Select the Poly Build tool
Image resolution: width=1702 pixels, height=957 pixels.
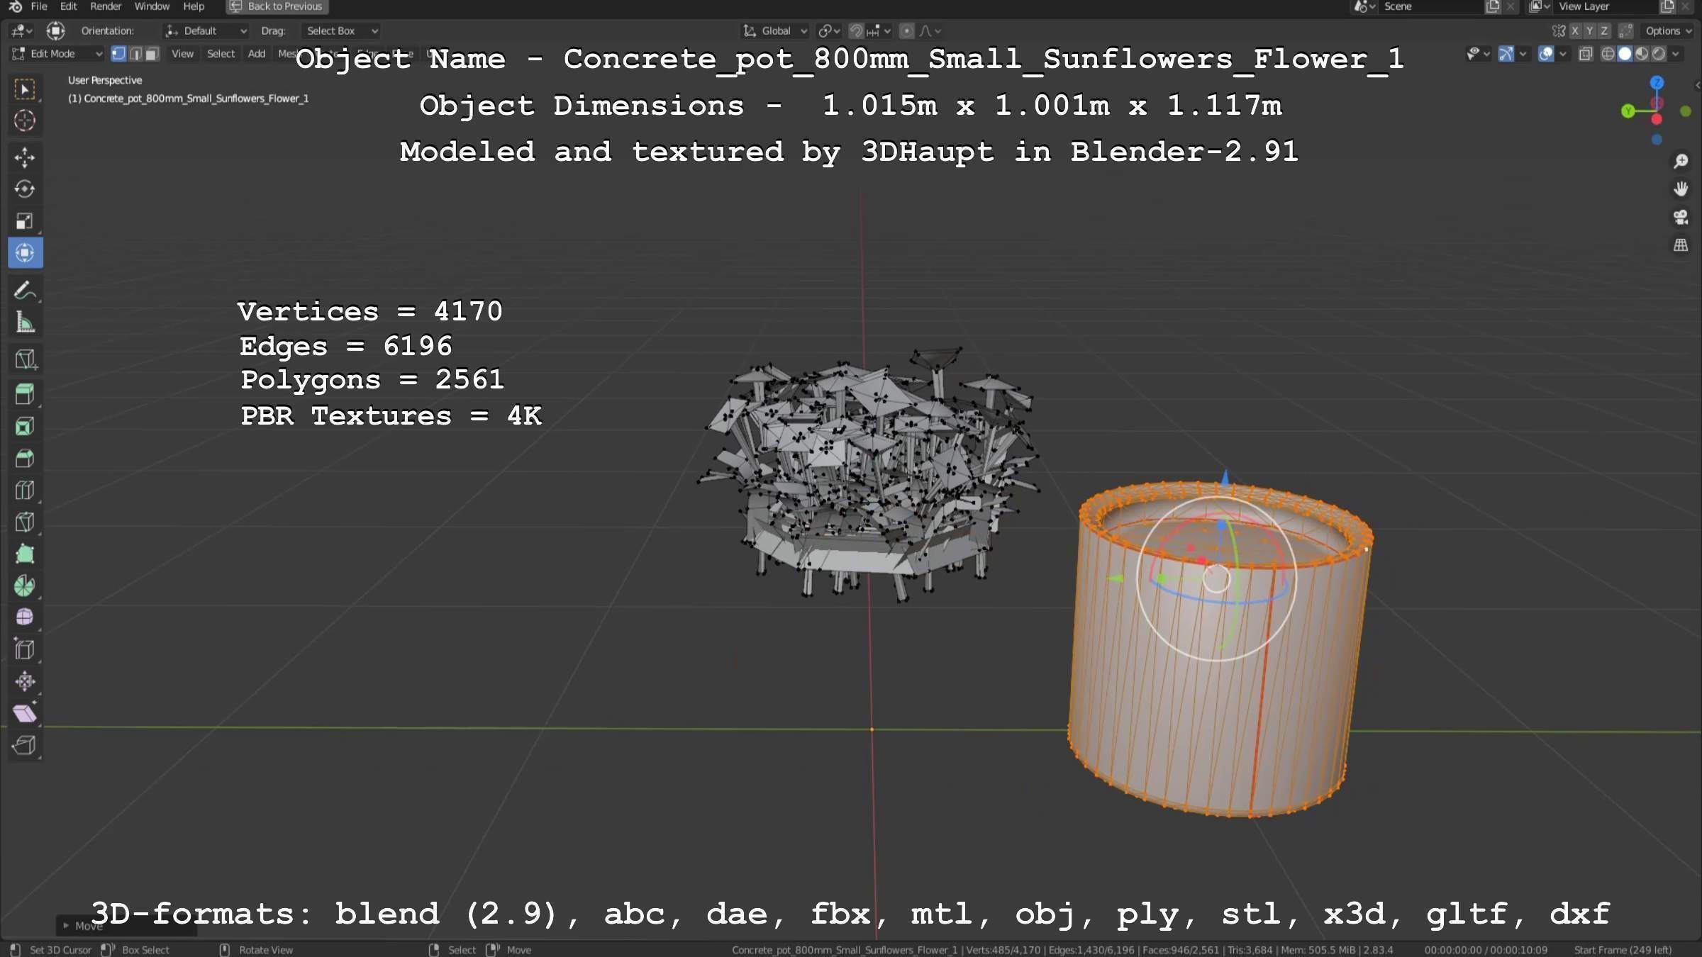[x=25, y=554]
